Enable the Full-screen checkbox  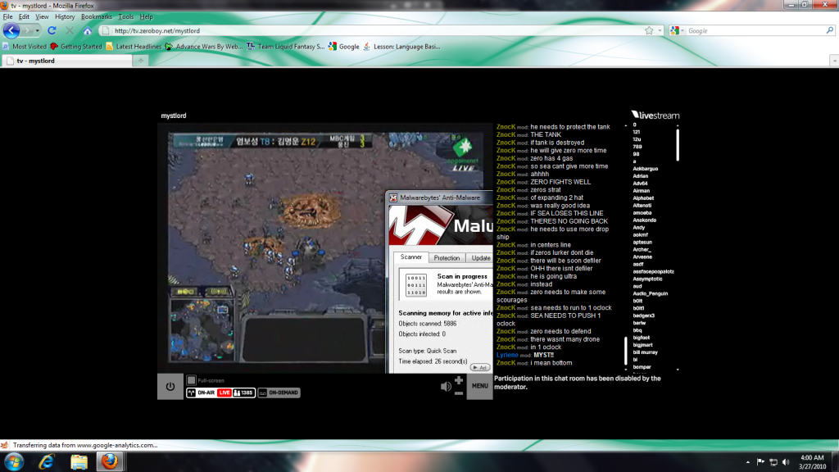coord(191,380)
